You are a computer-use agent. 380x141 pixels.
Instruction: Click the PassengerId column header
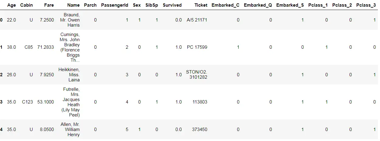(x=115, y=5)
